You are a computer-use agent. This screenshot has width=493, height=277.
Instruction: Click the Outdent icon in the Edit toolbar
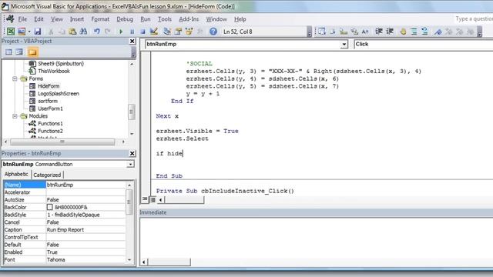390,32
